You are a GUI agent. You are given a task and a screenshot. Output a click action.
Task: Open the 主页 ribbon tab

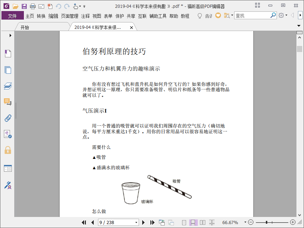(30, 16)
